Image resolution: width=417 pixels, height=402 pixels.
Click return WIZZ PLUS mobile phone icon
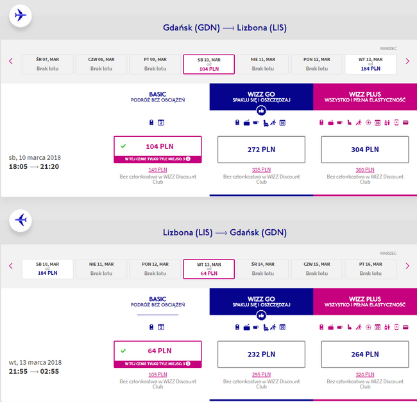[396, 328]
